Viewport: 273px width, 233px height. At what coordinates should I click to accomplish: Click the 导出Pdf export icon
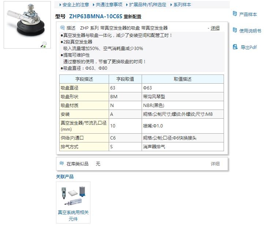coord(235,47)
